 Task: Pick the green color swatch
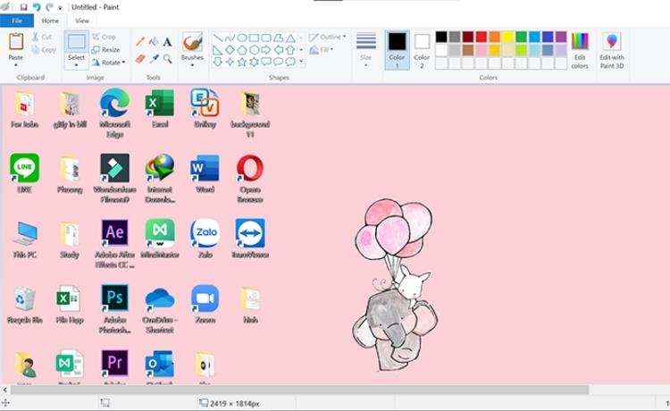click(521, 37)
